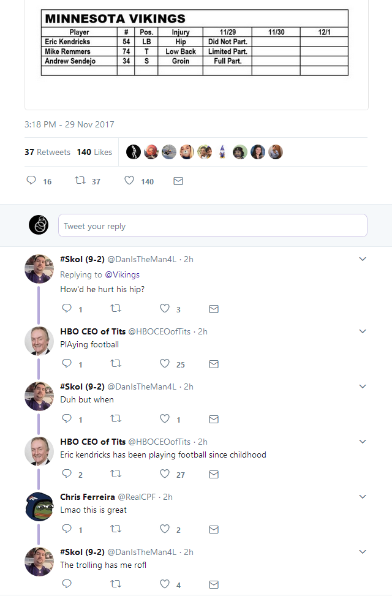Expand options menu on HBO CEO of Tits' reply
Image resolution: width=392 pixels, height=596 pixels.
(362, 331)
